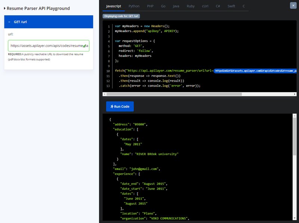This screenshot has width=299, height=223.
Task: Select the cUrl tab
Action: [205, 6]
